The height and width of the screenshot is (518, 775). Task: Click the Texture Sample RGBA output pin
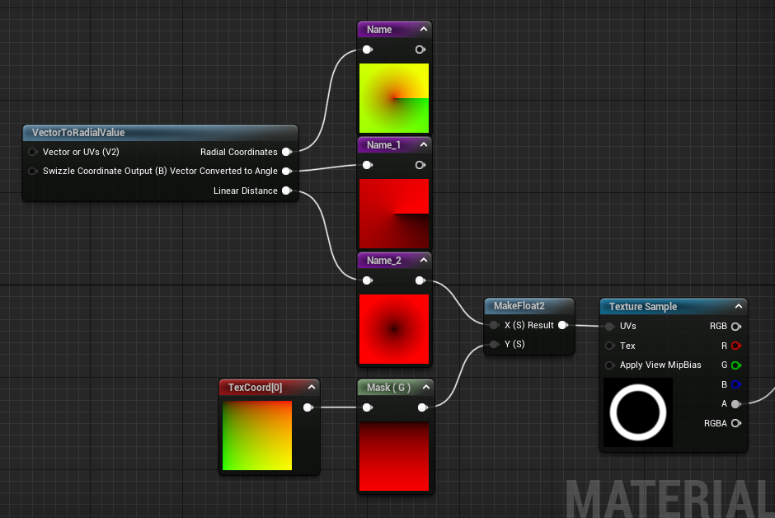click(x=736, y=423)
